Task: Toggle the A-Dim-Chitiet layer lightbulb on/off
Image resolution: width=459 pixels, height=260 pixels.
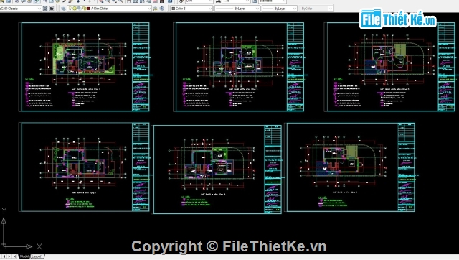Action: pos(70,9)
